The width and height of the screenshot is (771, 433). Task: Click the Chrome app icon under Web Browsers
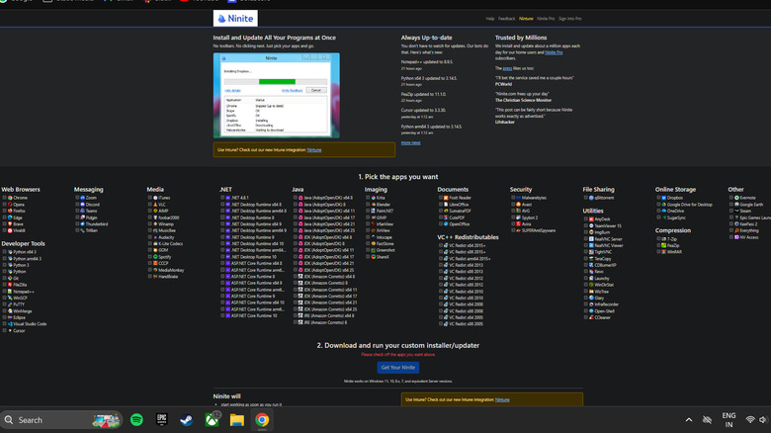coord(10,198)
